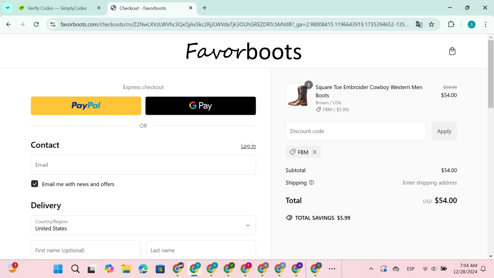The height and width of the screenshot is (278, 494).
Task: Open a new browser tab
Action: click(205, 8)
